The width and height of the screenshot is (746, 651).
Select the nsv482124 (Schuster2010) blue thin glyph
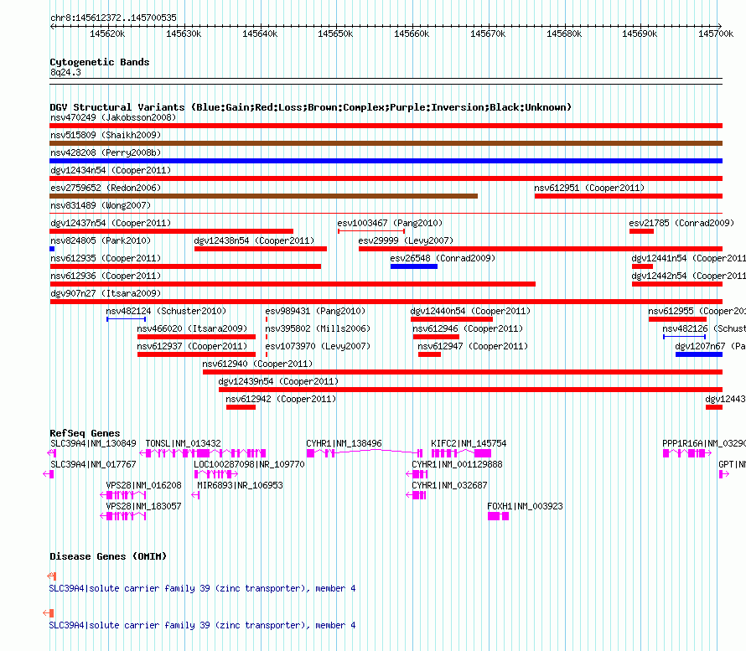[126, 319]
